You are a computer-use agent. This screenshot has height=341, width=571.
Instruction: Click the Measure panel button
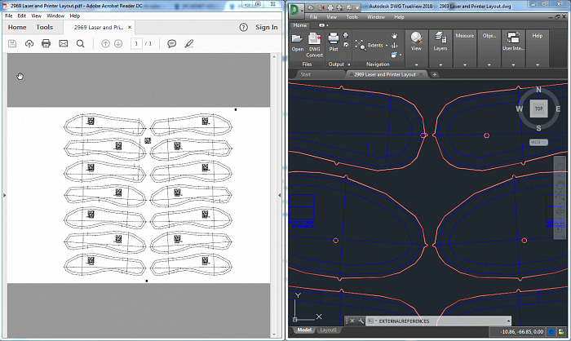[x=464, y=36]
